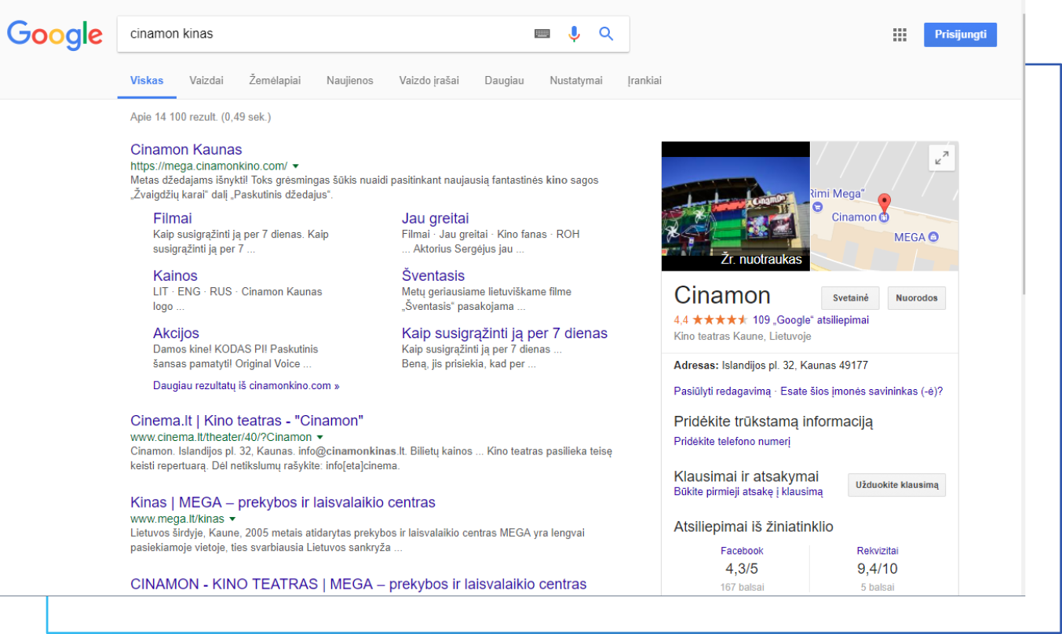Click the red Cinamon map pin

tap(884, 206)
